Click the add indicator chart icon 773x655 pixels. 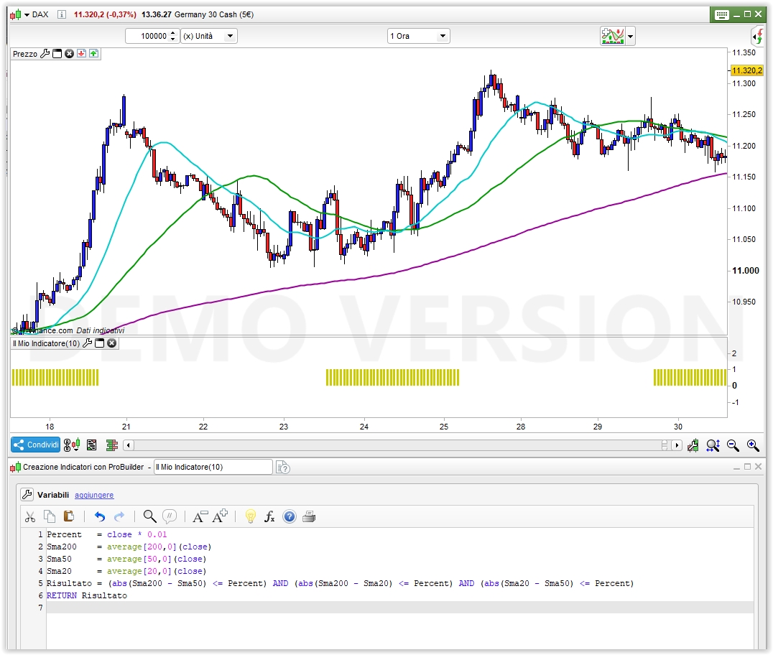(x=613, y=36)
